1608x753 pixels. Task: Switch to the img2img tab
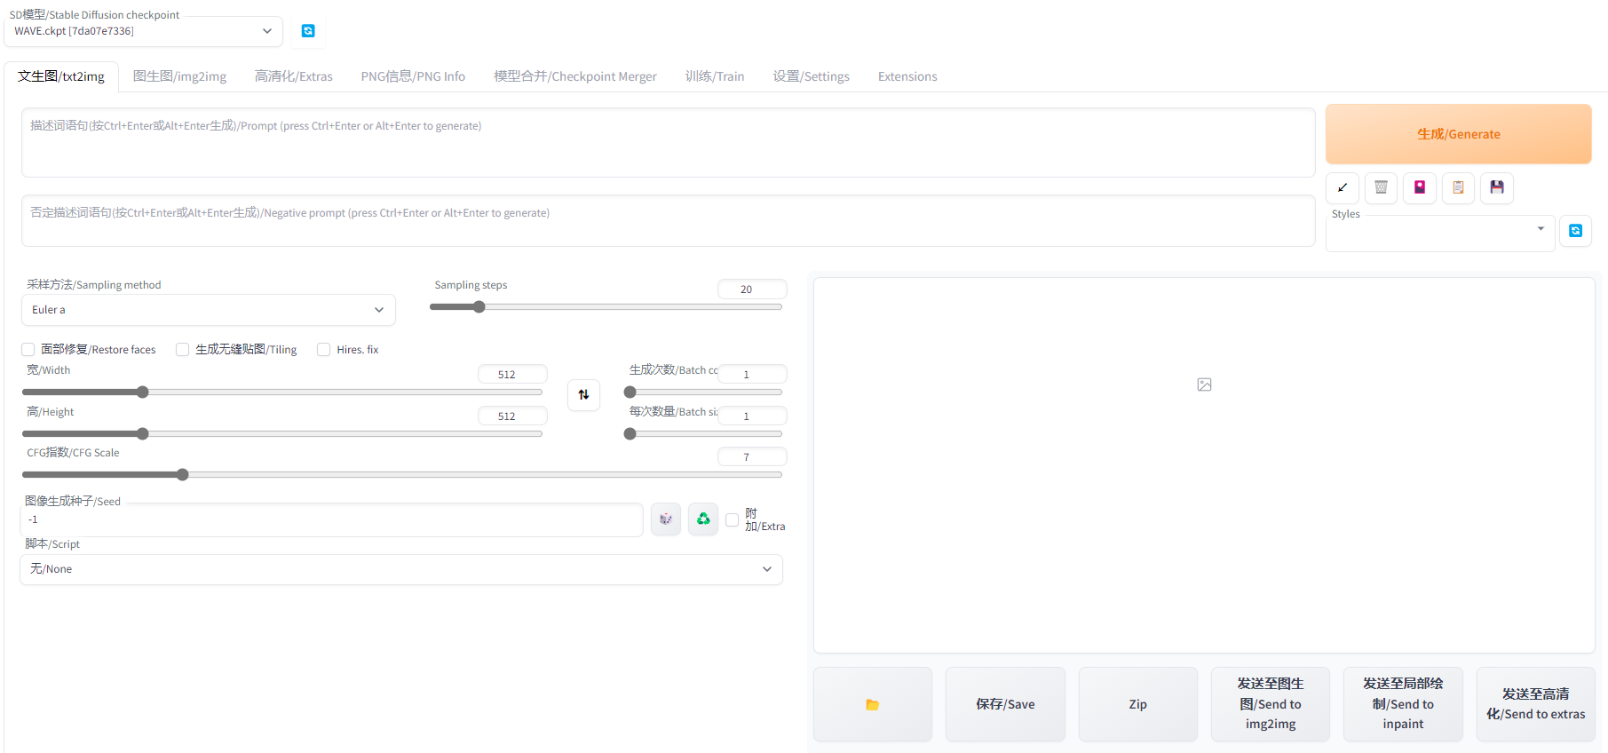point(179,76)
